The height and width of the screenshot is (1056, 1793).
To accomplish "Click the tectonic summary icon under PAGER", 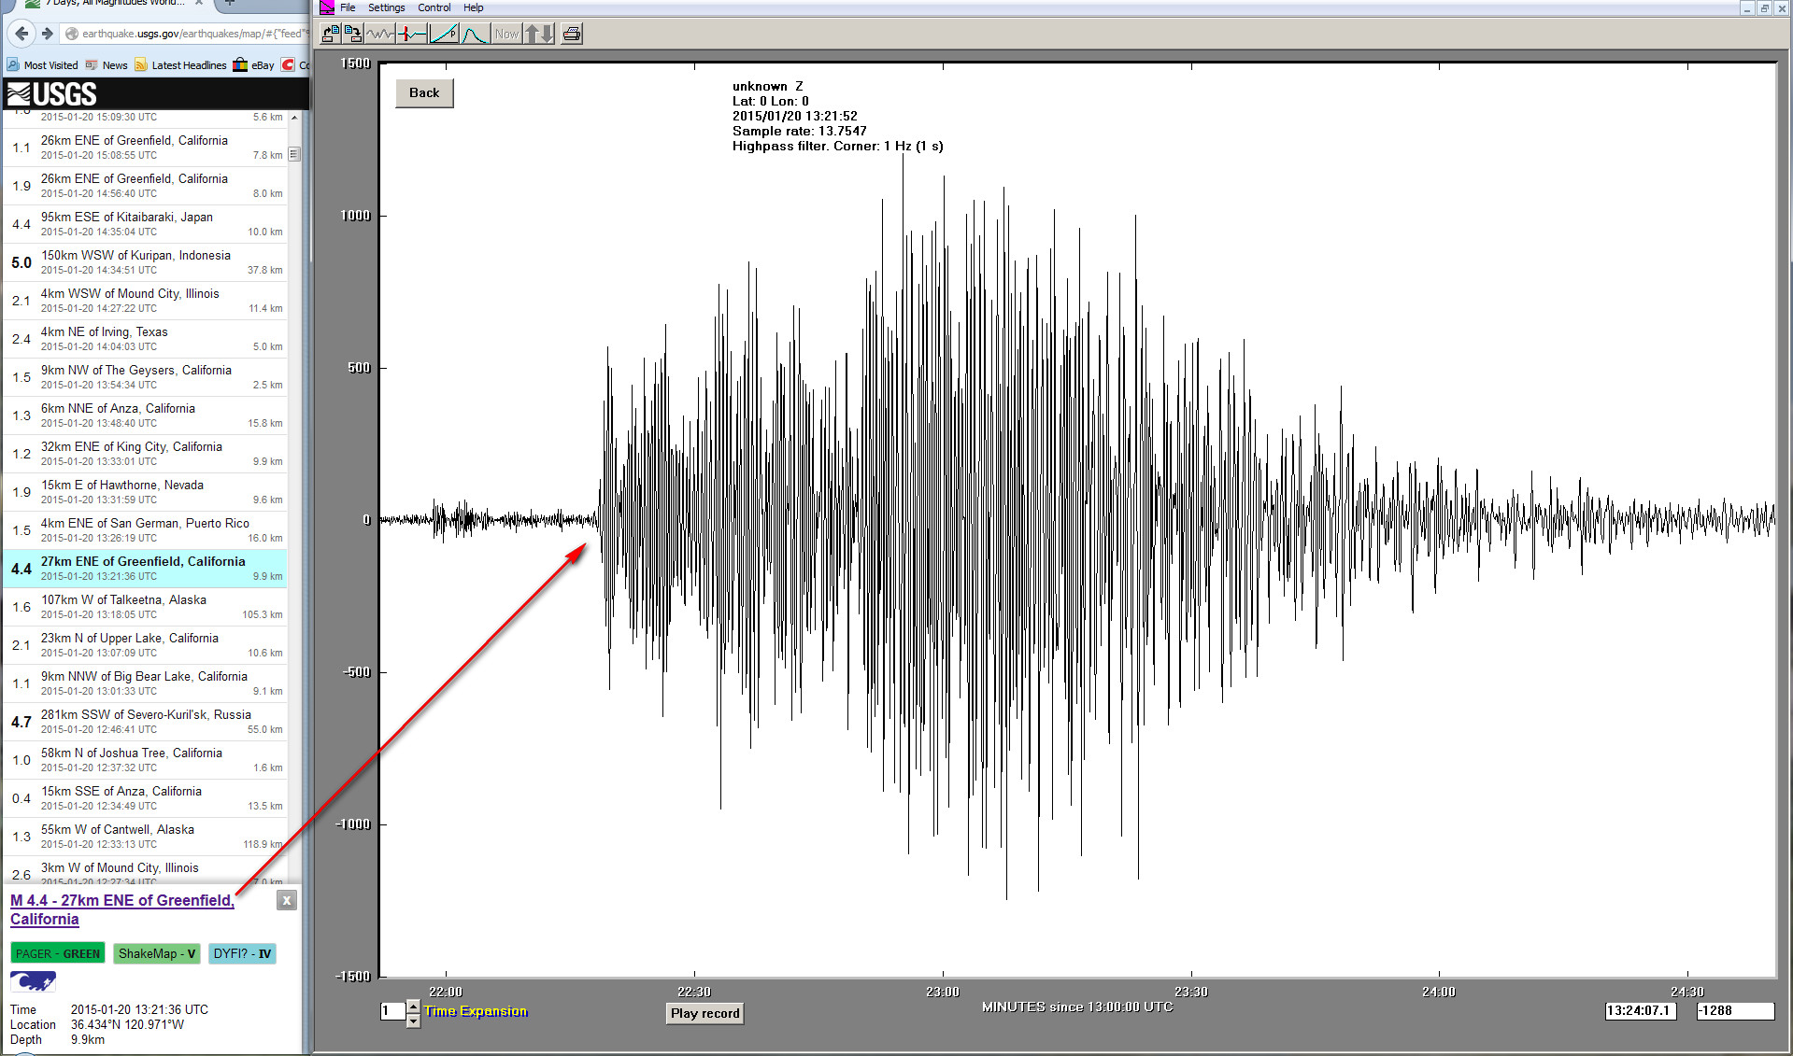I will (33, 981).
